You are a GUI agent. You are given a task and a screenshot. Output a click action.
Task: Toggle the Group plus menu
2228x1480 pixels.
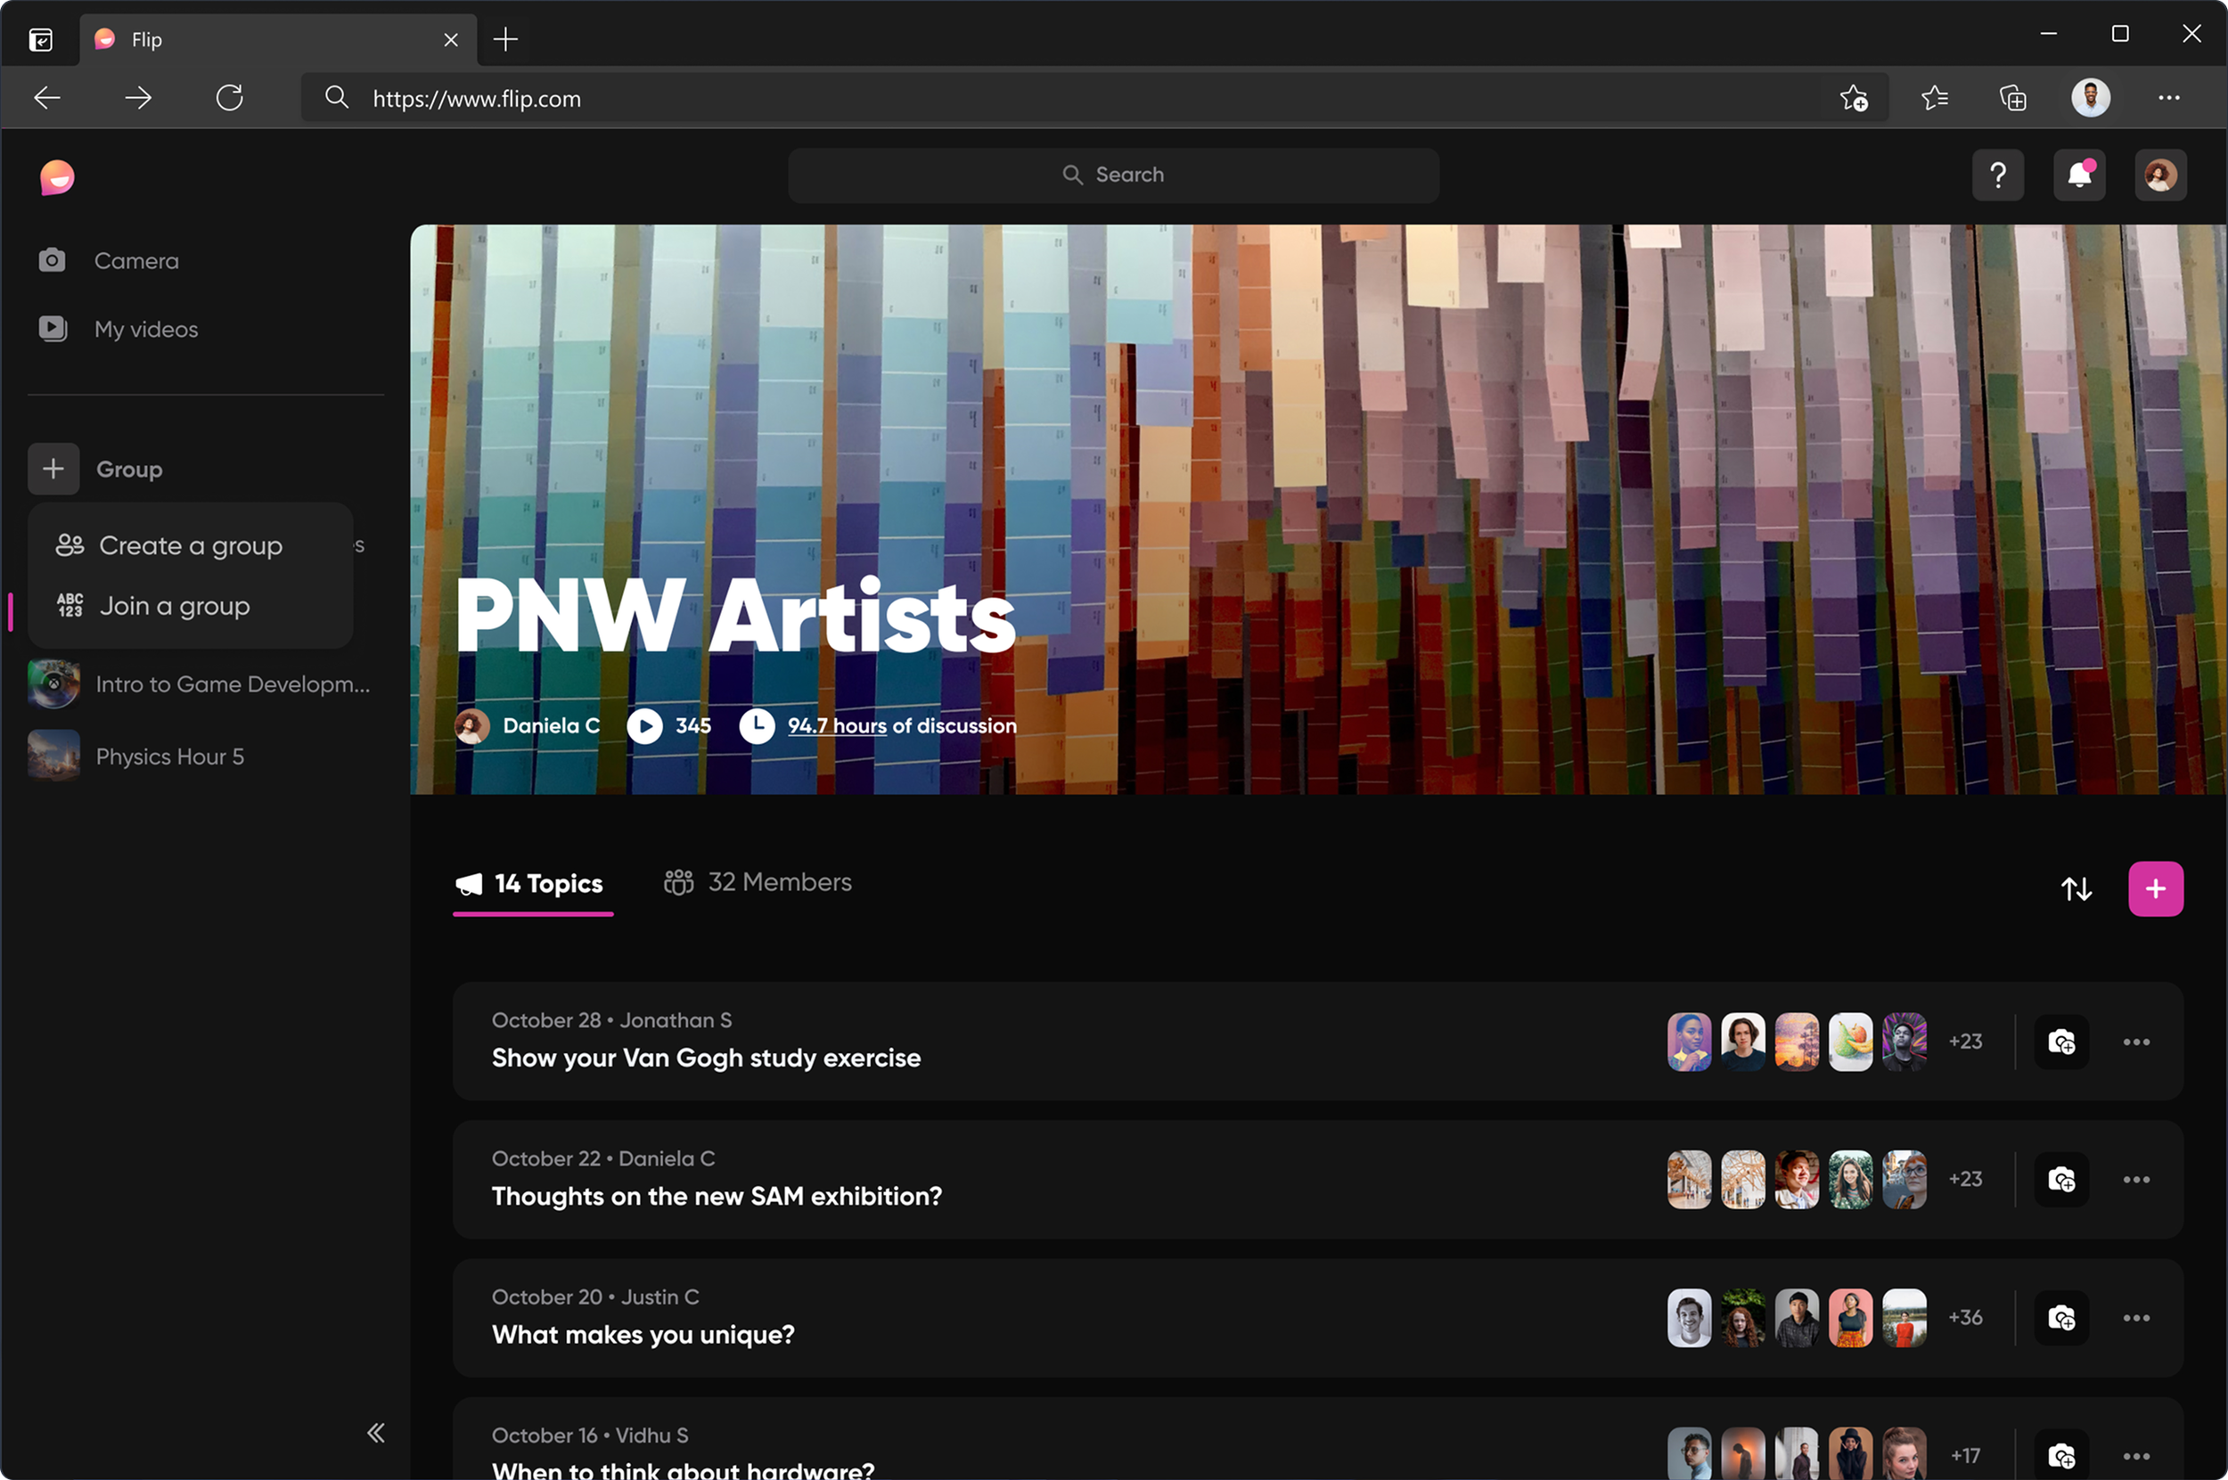53,469
